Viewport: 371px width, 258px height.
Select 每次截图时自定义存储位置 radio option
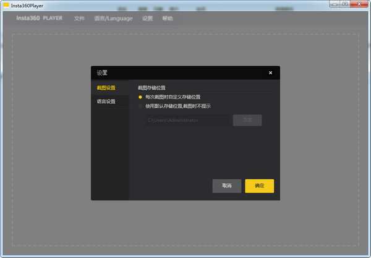(x=141, y=97)
